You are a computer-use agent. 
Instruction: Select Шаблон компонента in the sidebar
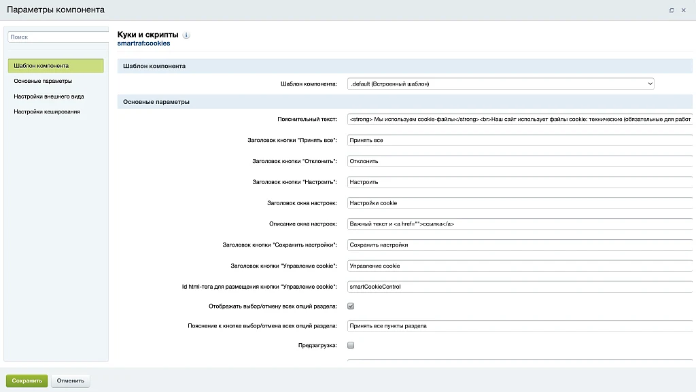click(x=56, y=66)
